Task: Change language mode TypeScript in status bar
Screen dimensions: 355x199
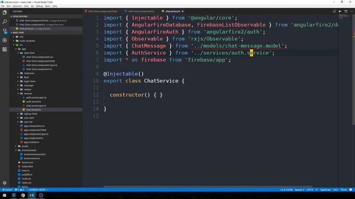Action: point(326,190)
